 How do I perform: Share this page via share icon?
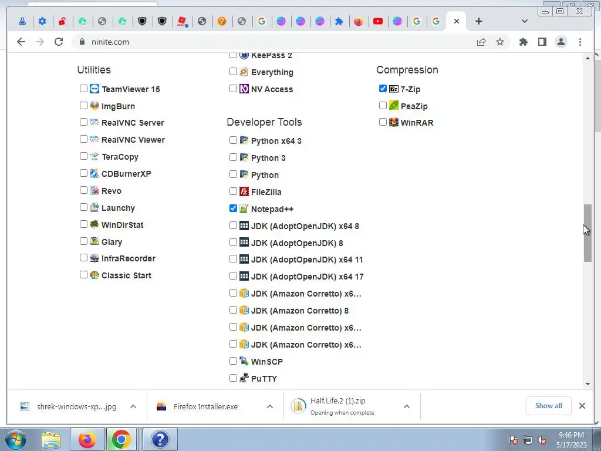point(481,42)
